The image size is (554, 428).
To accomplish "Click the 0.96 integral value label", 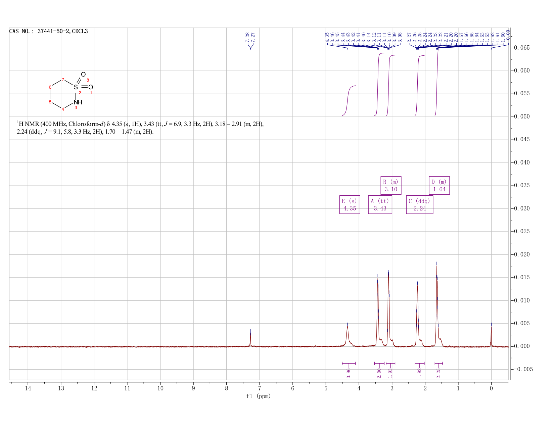I will click(349, 373).
